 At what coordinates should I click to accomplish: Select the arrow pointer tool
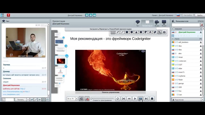160,32
